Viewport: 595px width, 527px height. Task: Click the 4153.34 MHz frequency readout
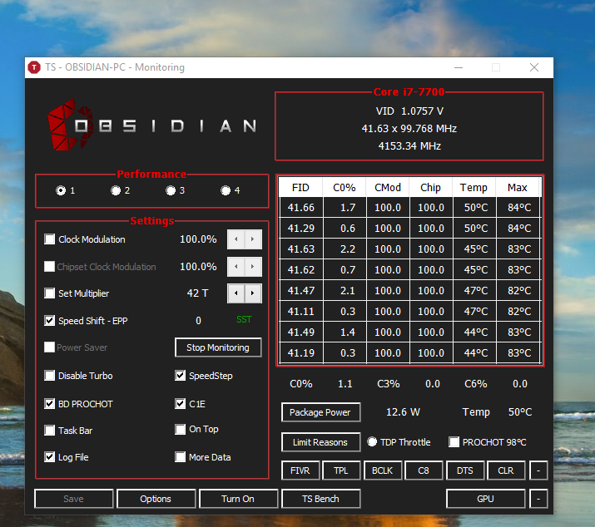[x=409, y=146]
